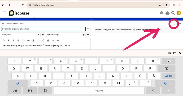Image resolution: width=183 pixels, height=96 pixels.
Task: Tap the Ü key
Action: tap(150, 68)
